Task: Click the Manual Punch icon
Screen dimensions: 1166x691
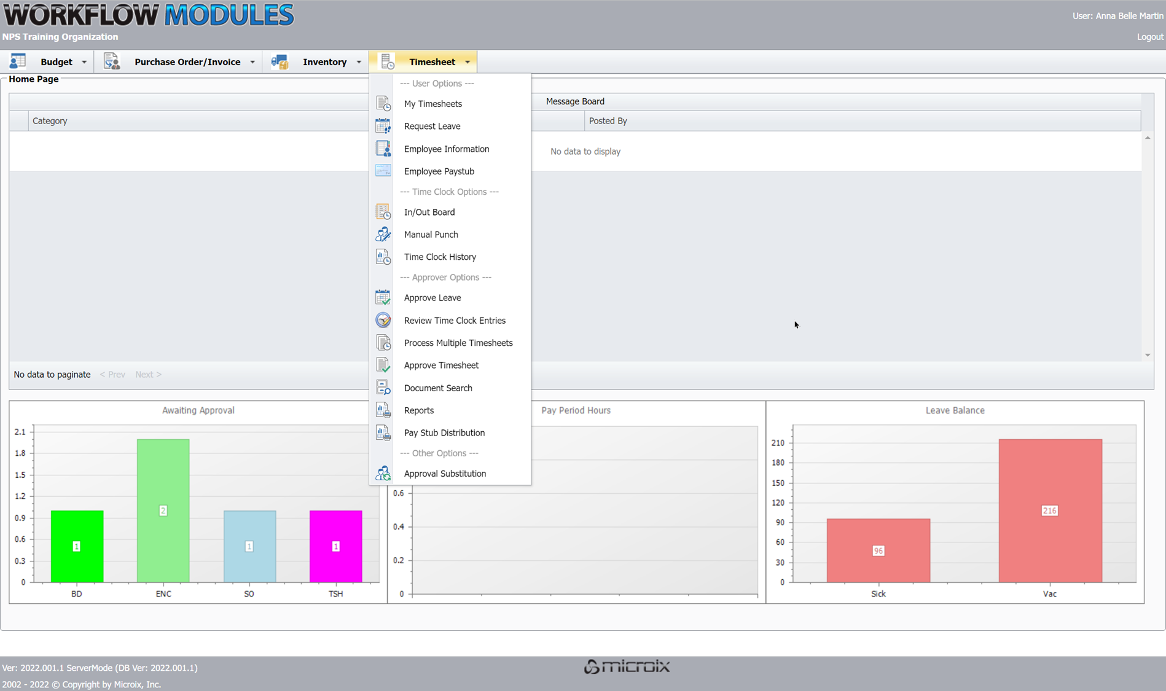Action: [383, 235]
